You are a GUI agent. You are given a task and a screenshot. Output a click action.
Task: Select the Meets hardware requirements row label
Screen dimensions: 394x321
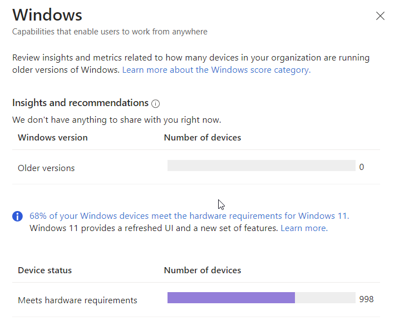coord(77,300)
